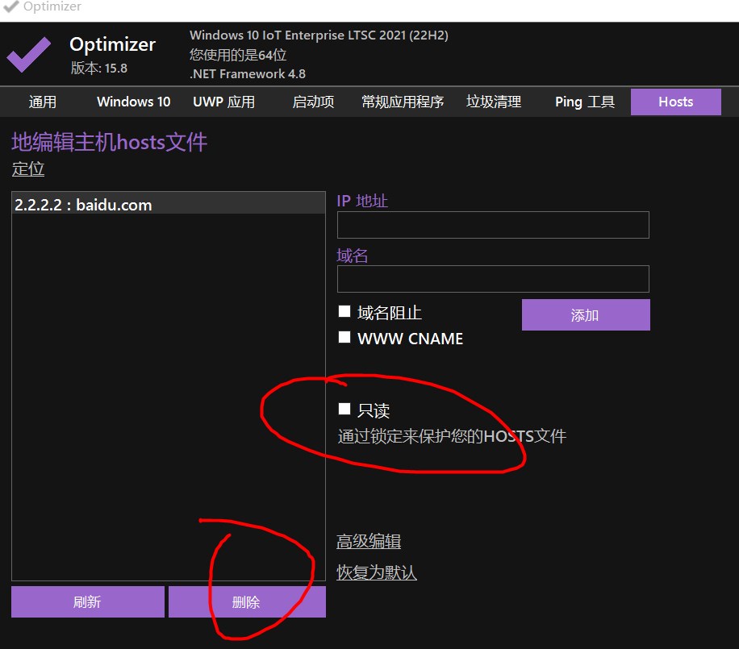Click the small Optimizer title bar icon
The width and height of the screenshot is (739, 649).
tap(10, 6)
